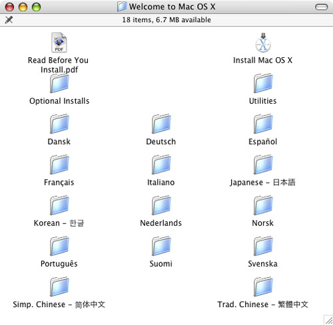Viewport: 333px width, 325px height.
Task: Click the yellow minimize window button
Action: pyautogui.click(x=23, y=7)
